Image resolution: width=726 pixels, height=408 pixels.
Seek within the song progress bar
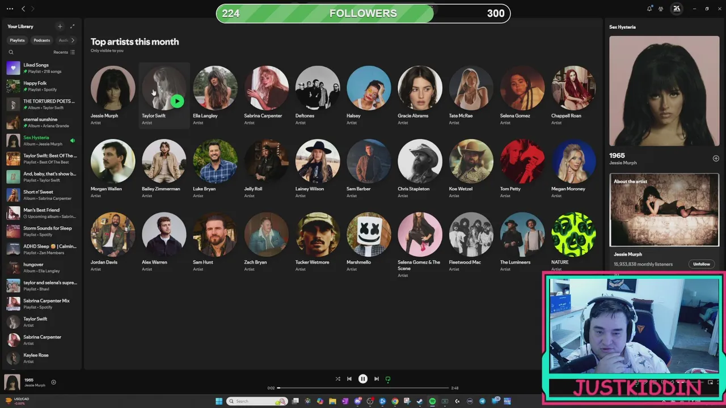click(363, 388)
